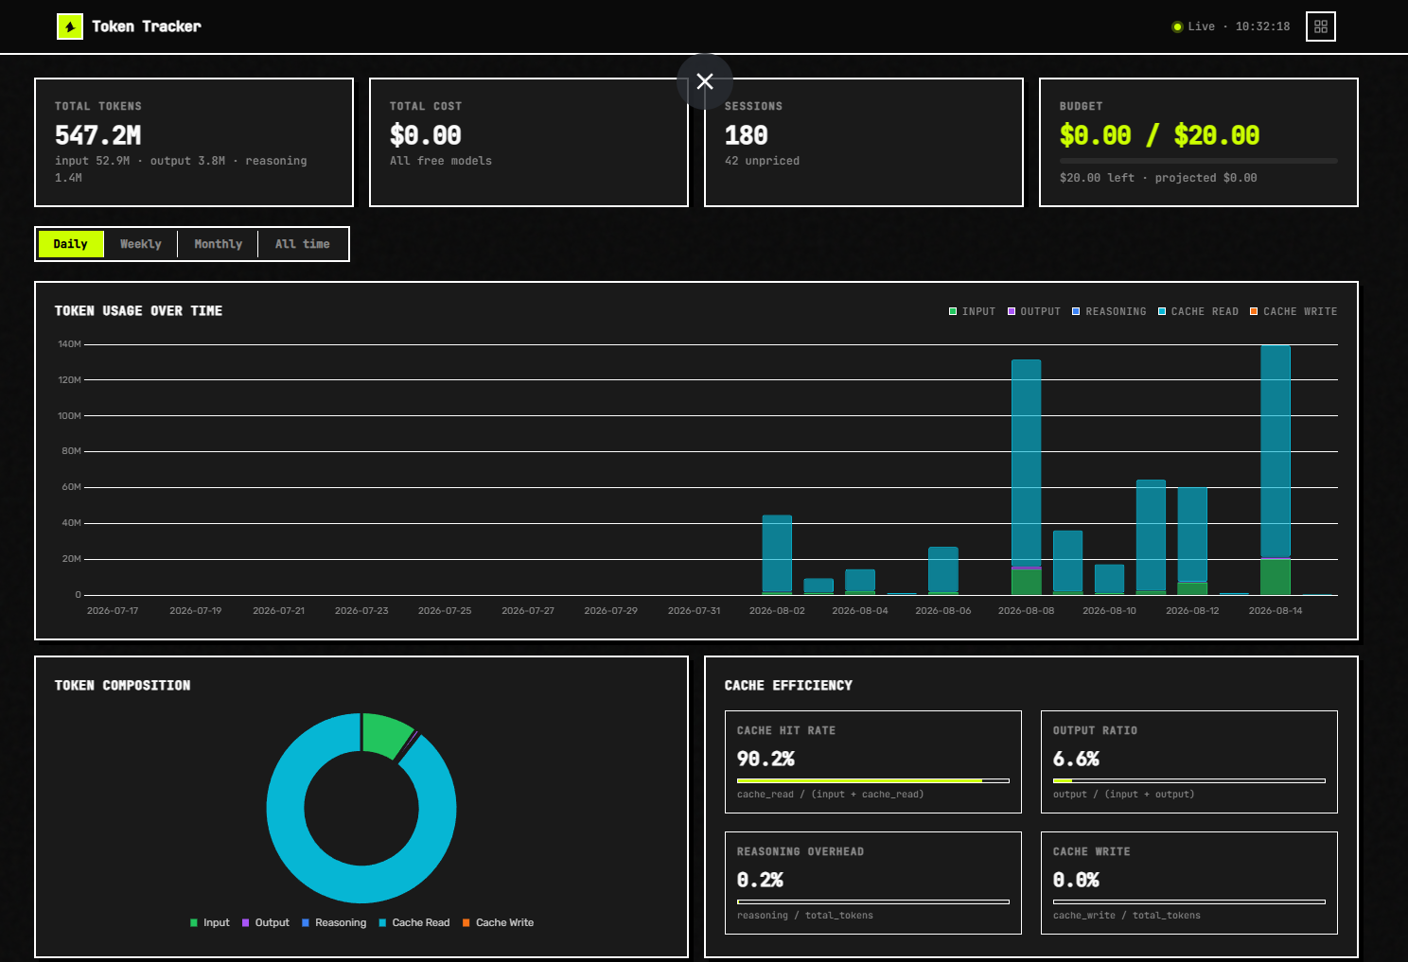
Task: Click the 0.0% cache write value
Action: pyautogui.click(x=1076, y=880)
